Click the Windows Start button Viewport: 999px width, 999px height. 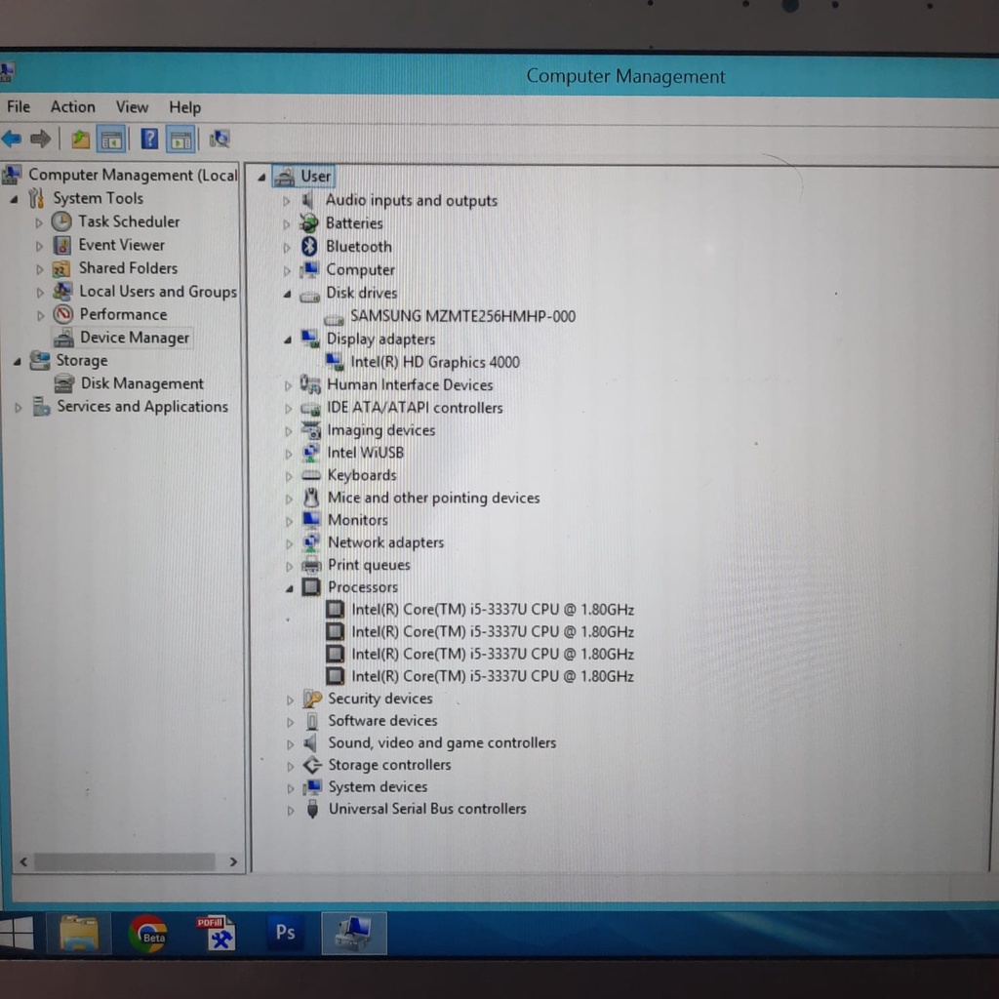pos(17,933)
